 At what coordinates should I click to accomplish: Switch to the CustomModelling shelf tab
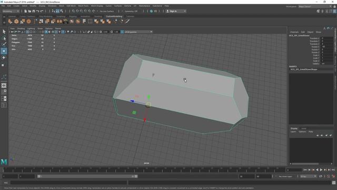tap(114, 16)
